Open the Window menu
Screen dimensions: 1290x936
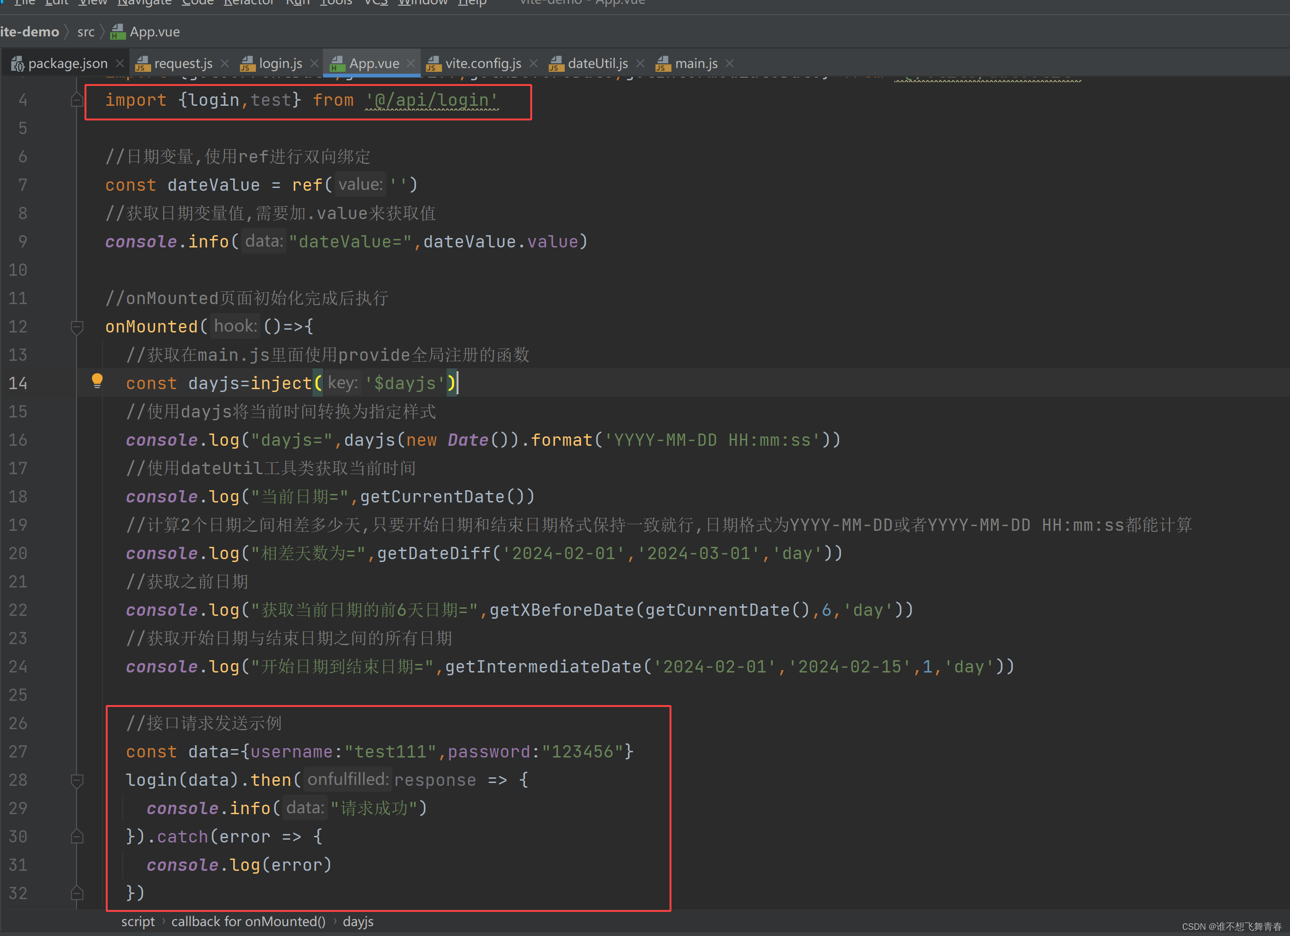pyautogui.click(x=423, y=3)
